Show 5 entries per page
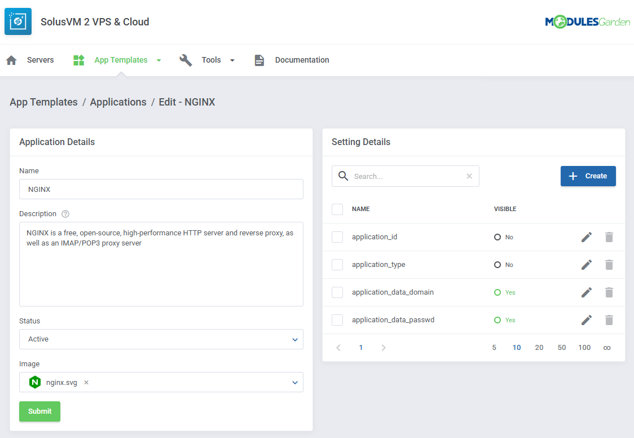 pyautogui.click(x=494, y=348)
